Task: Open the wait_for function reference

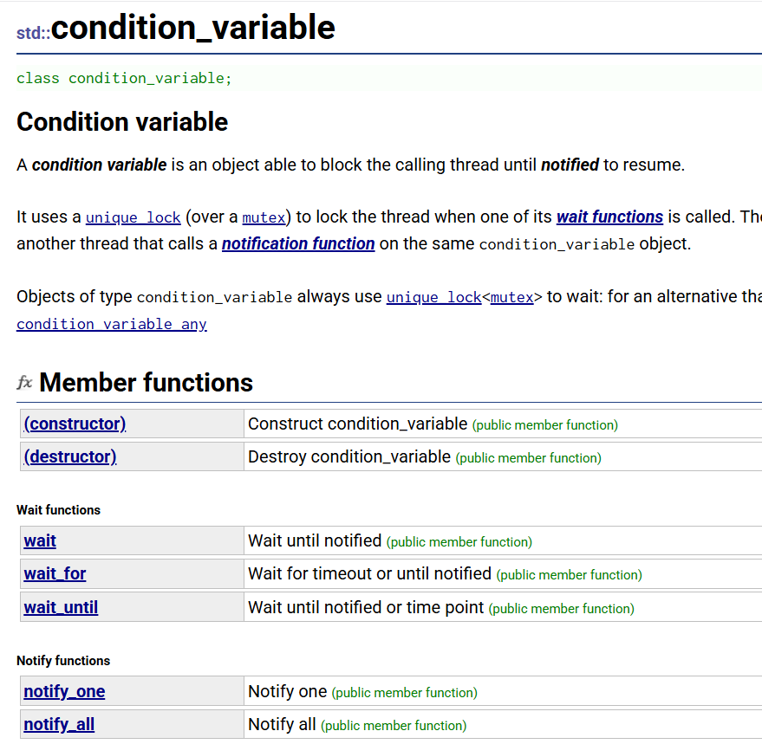Action: tap(55, 574)
